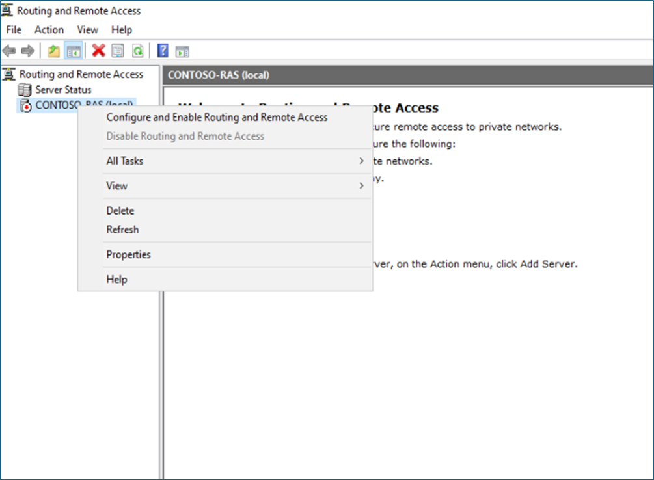The image size is (654, 480).
Task: Toggle the Show/Hide Console Tree icon
Action: pyautogui.click(x=74, y=51)
